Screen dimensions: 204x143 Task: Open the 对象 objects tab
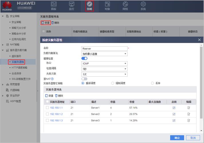(x=107, y=6)
